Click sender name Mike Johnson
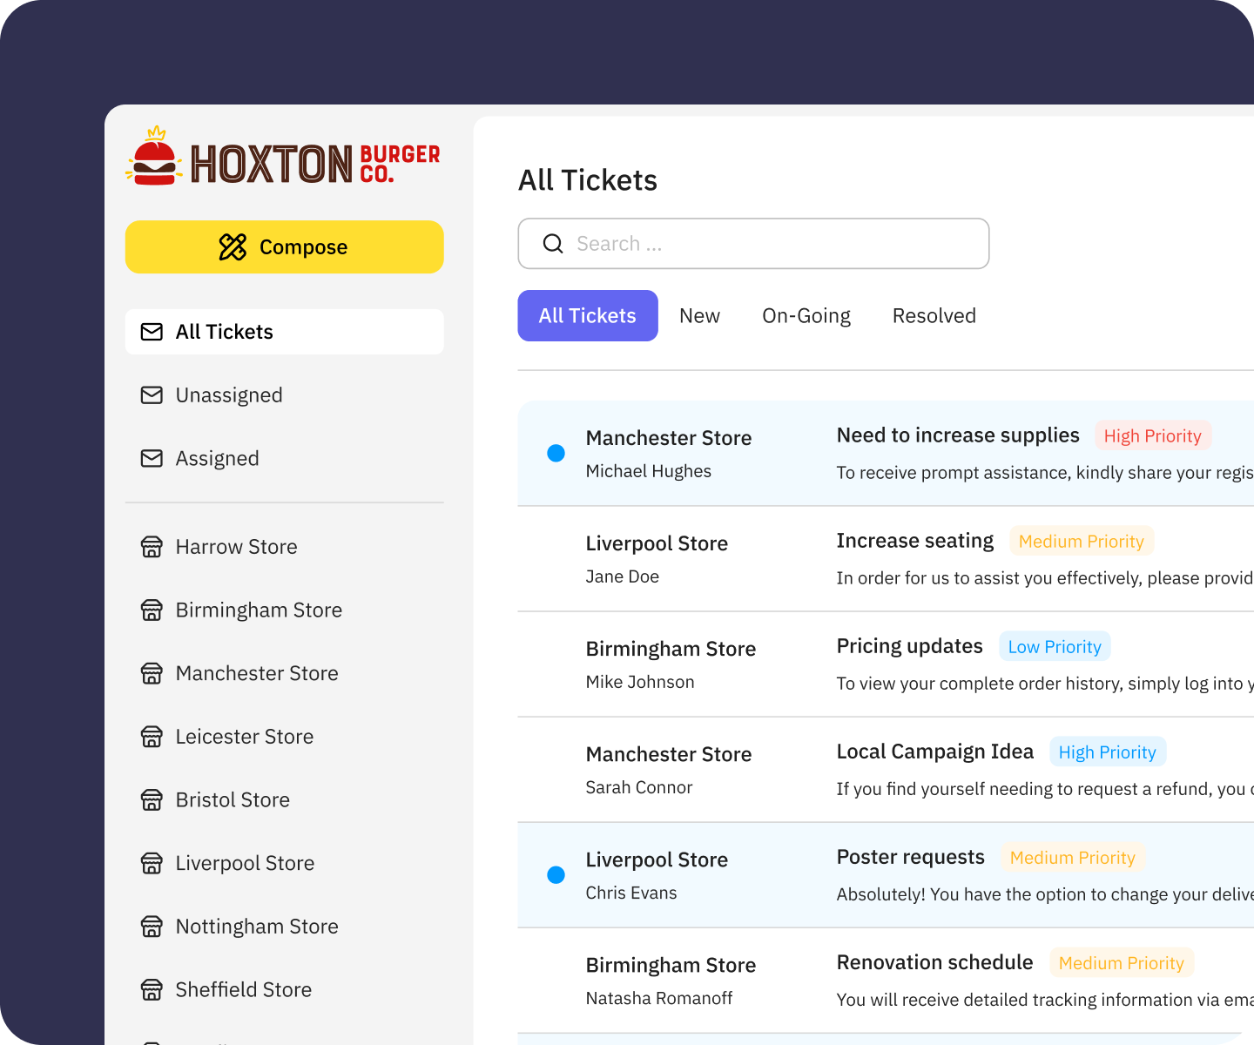1254x1045 pixels. point(640,682)
